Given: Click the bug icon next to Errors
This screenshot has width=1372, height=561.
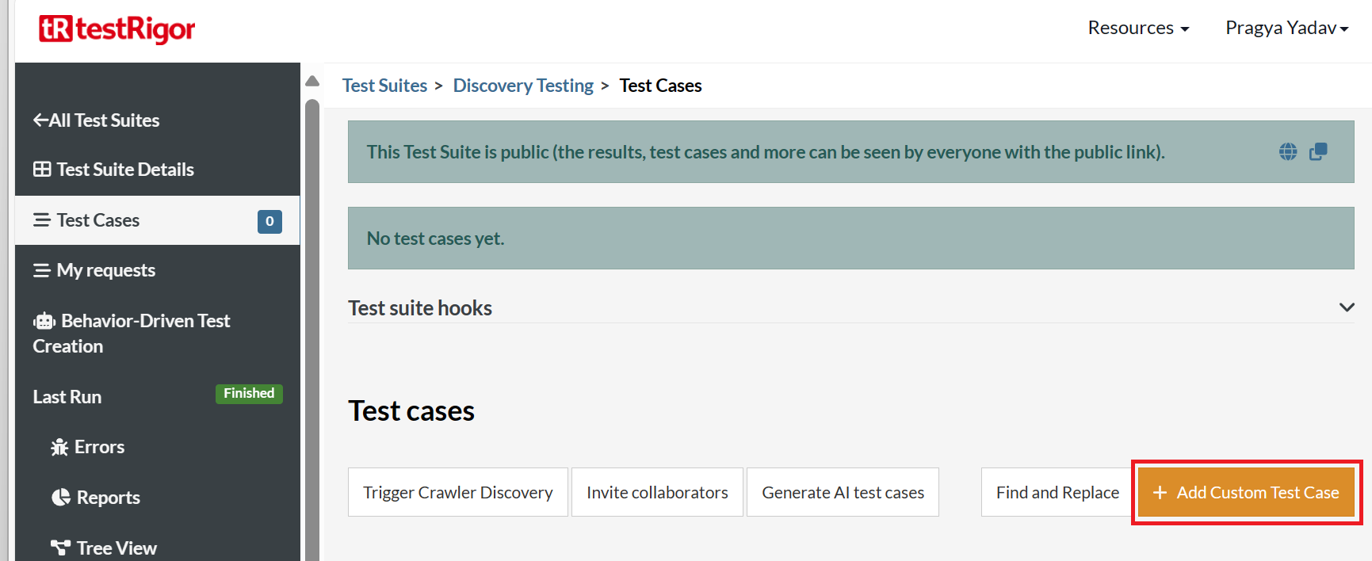Looking at the screenshot, I should pyautogui.click(x=59, y=448).
